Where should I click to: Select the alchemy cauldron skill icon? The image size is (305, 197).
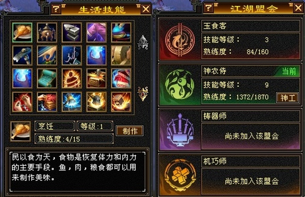point(47,33)
